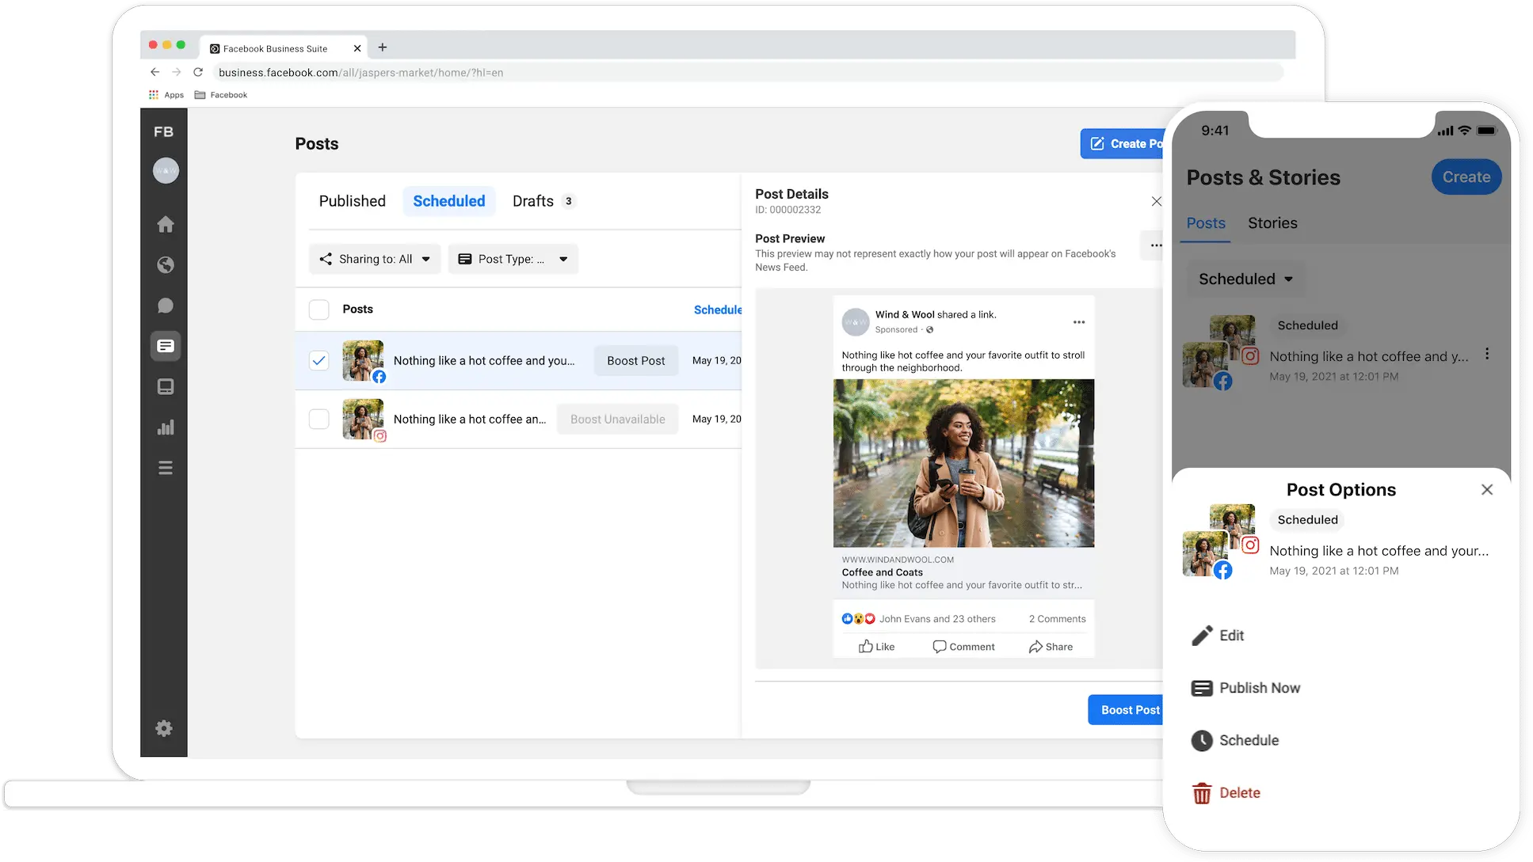Image resolution: width=1533 pixels, height=862 pixels.
Task: Click the woman with coffee preview image
Action: pos(963,463)
